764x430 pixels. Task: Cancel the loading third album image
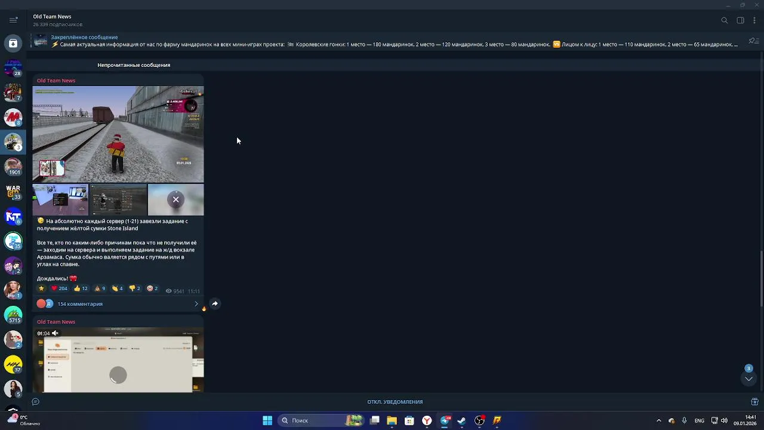coord(175,199)
